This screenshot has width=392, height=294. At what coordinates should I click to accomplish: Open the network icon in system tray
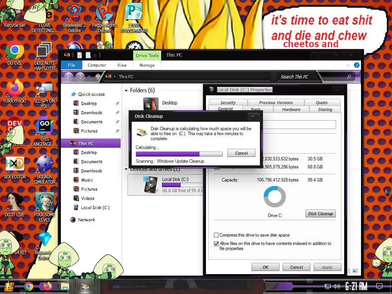click(x=328, y=286)
